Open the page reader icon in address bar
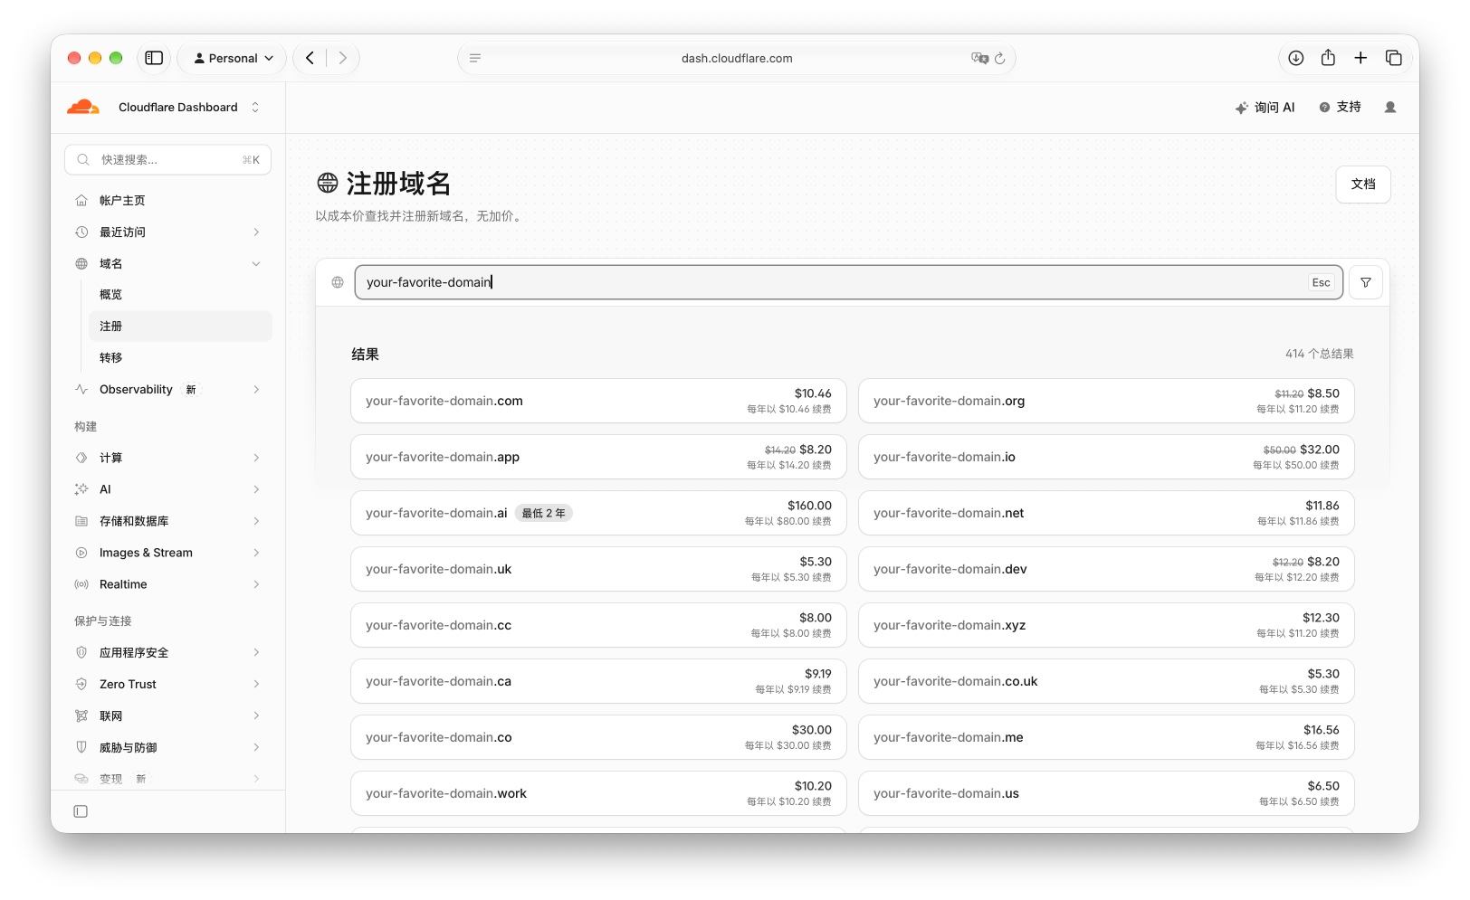 click(475, 58)
